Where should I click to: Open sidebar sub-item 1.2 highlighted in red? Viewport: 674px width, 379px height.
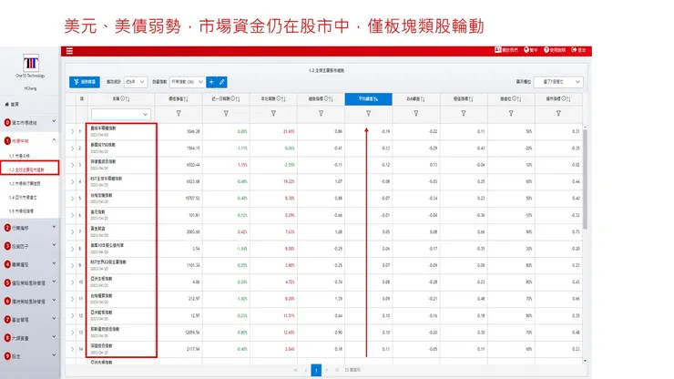click(x=26, y=169)
